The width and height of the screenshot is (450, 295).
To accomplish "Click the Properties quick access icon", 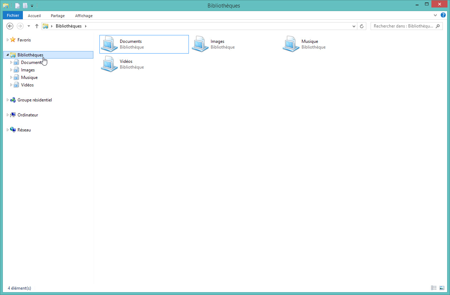I will (17, 6).
